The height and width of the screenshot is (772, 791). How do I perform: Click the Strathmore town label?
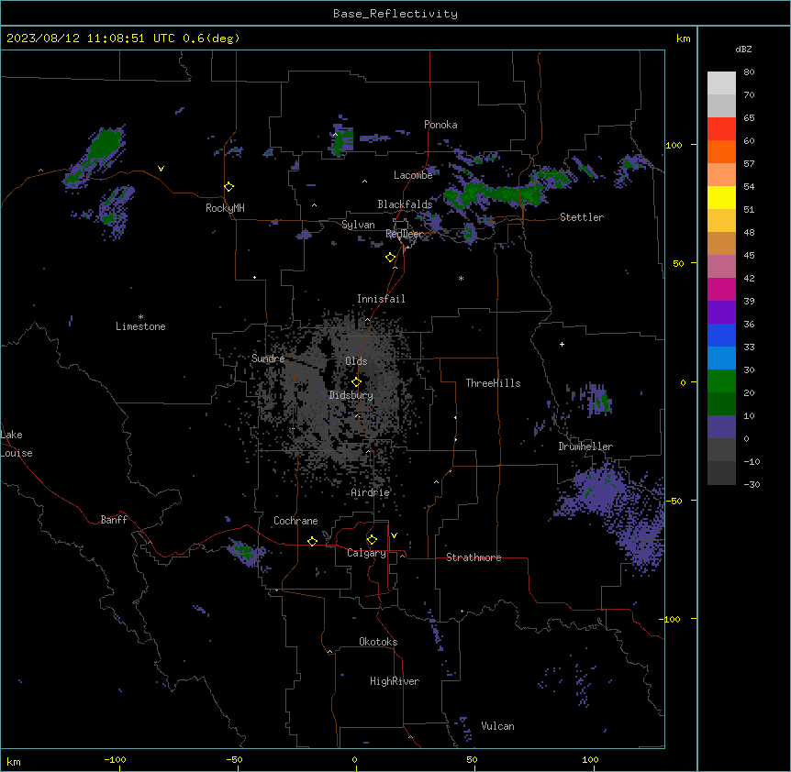473,557
